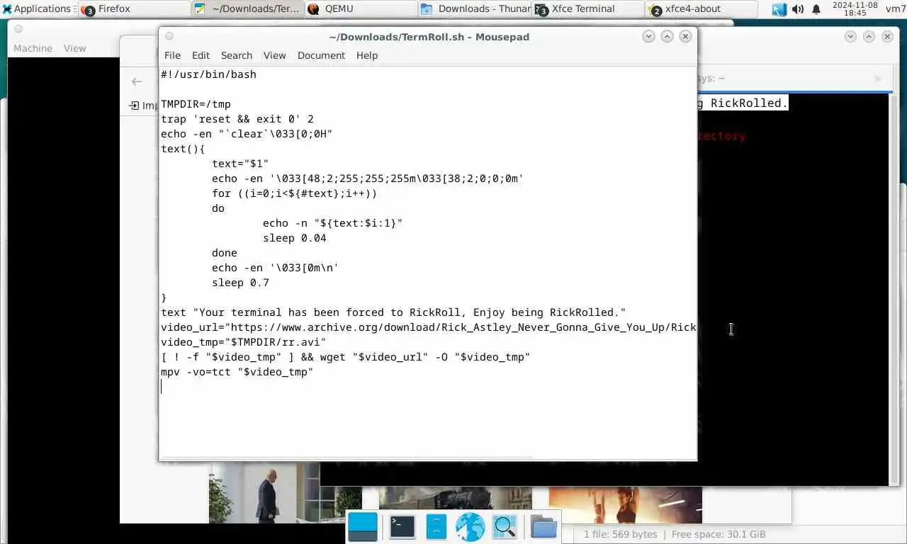Click the Thunar status bar '1 file: 569 bytes'
The height and width of the screenshot is (544, 907).
click(x=620, y=534)
